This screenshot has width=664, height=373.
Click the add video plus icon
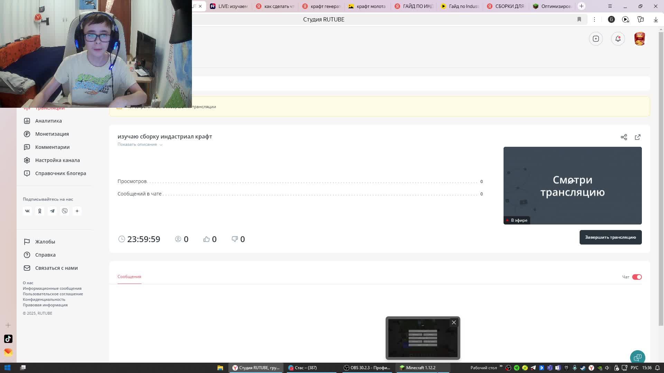click(596, 39)
